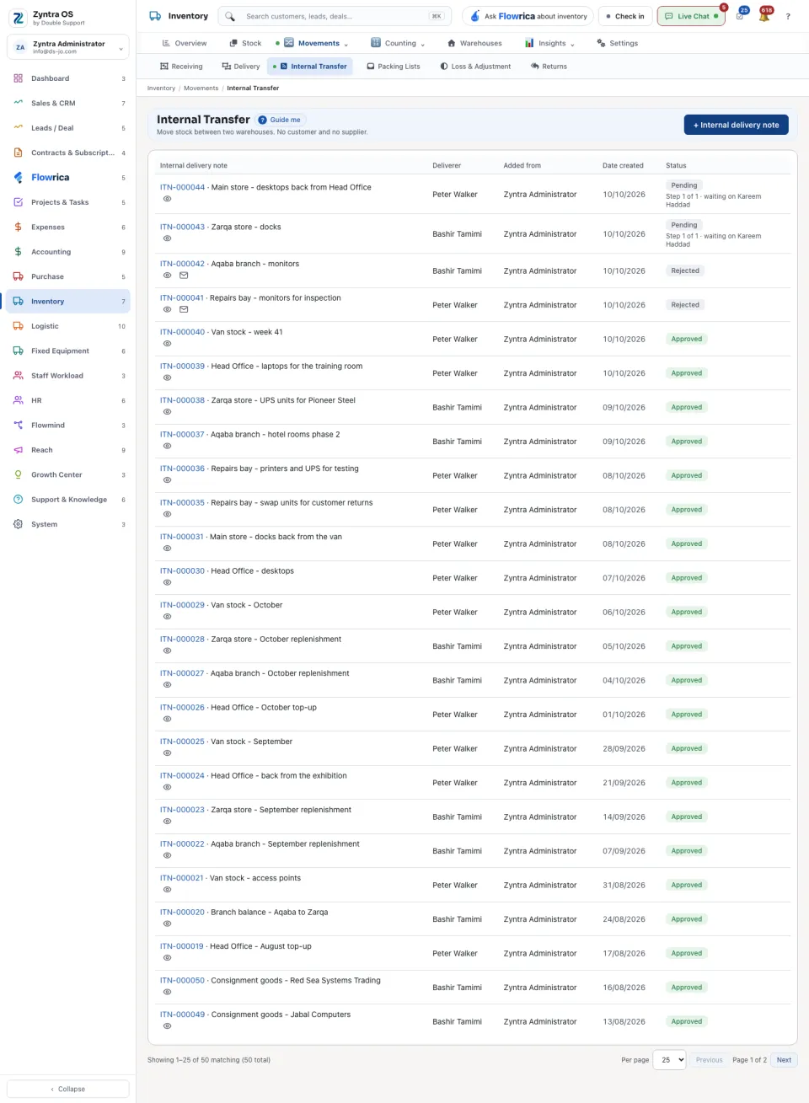Image resolution: width=809 pixels, height=1103 pixels.
Task: Click the Reach megaphone icon
Action: pos(18,450)
